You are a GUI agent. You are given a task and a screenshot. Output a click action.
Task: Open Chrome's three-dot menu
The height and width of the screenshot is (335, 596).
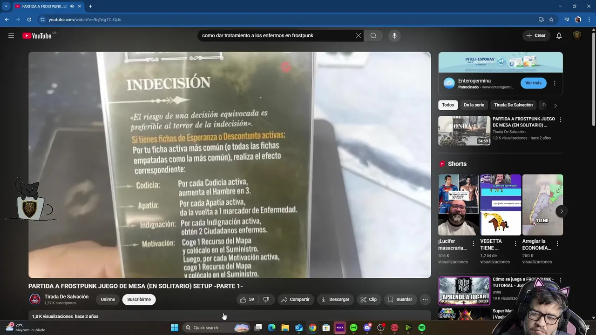pos(589,20)
